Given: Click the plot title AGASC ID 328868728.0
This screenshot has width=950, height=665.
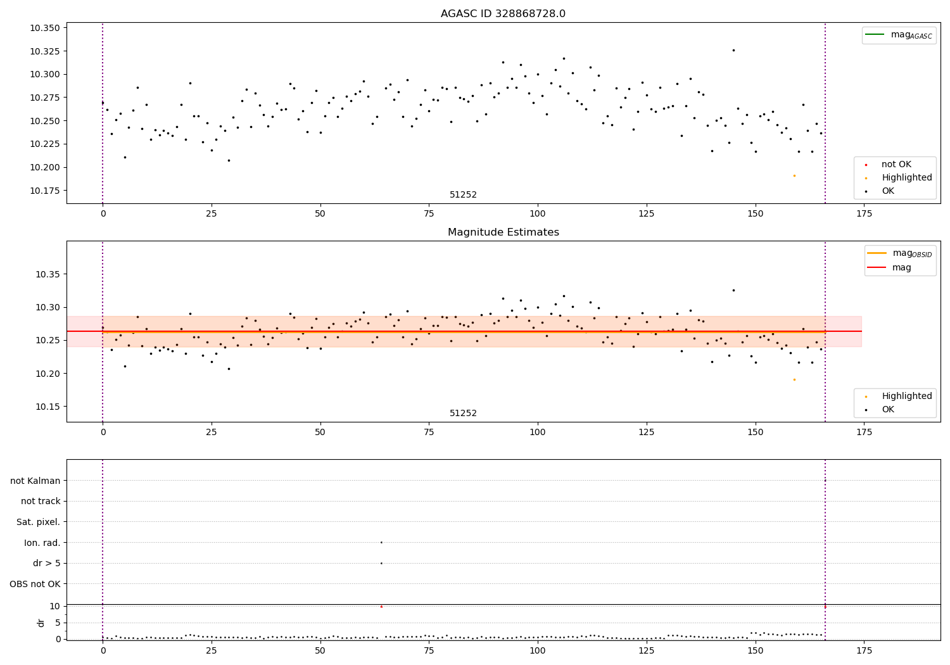Looking at the screenshot, I should click(503, 14).
